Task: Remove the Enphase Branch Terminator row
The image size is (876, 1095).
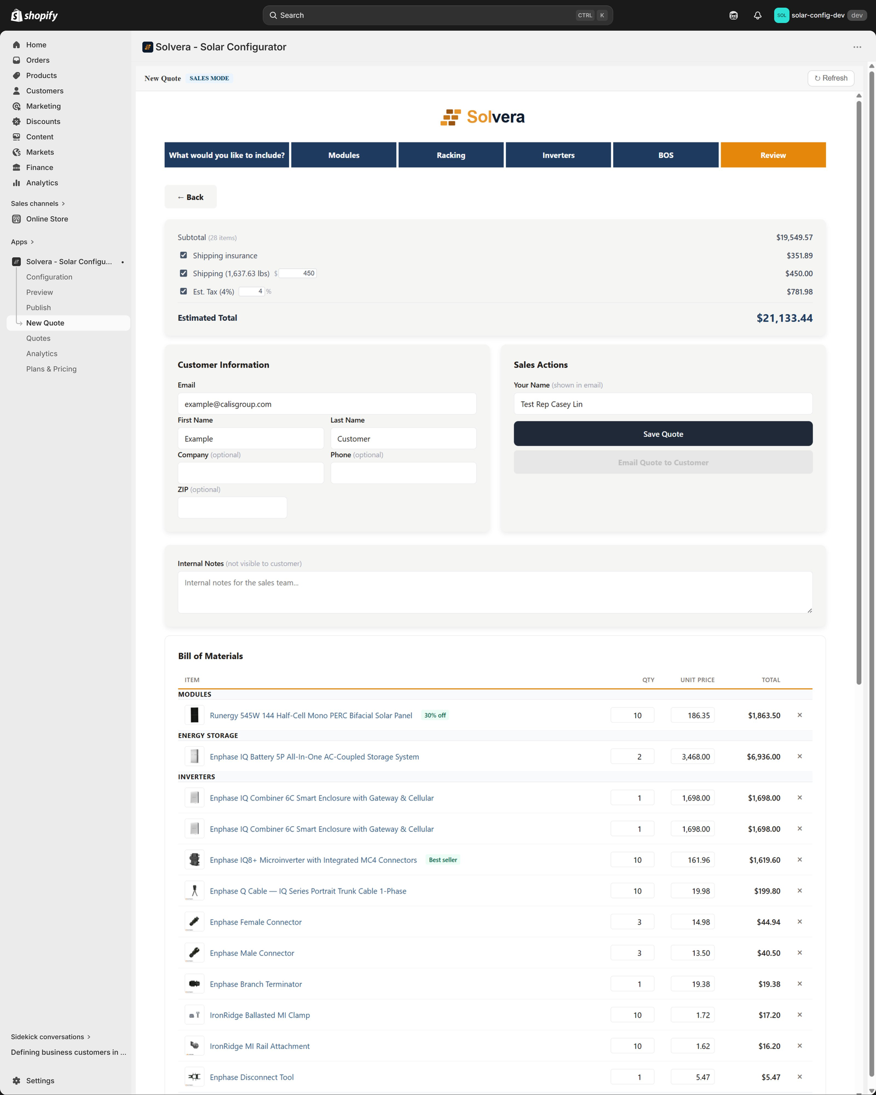Action: (x=800, y=984)
